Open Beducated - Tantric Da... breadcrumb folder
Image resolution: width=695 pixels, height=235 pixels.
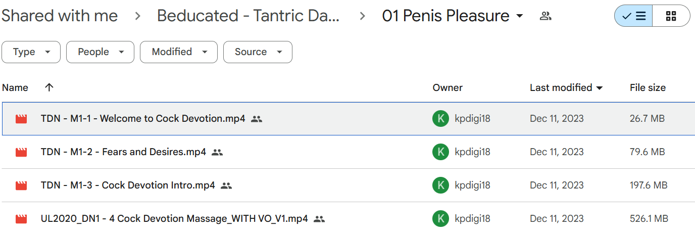coord(249,16)
